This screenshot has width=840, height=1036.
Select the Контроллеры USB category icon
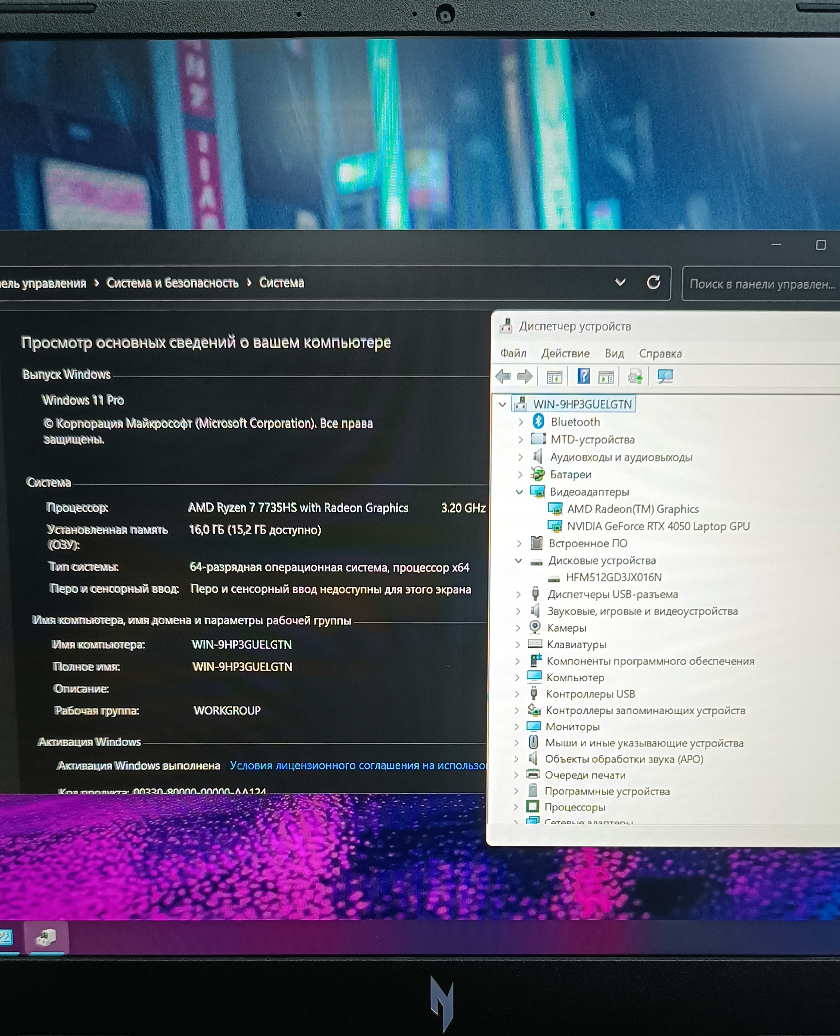pos(534,694)
